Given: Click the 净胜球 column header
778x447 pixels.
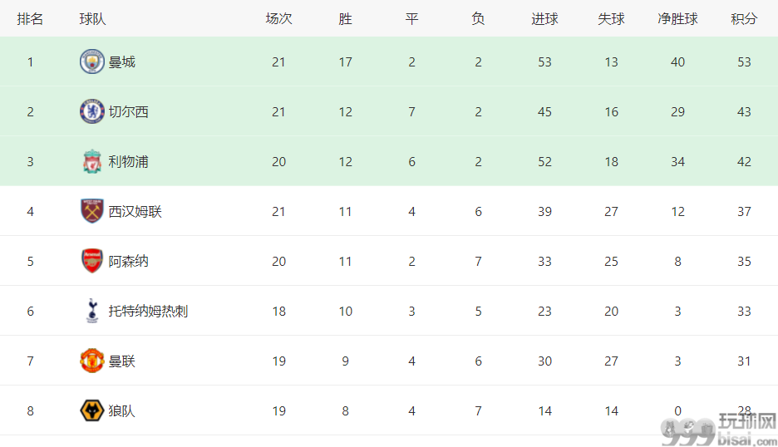Looking at the screenshot, I should [677, 19].
